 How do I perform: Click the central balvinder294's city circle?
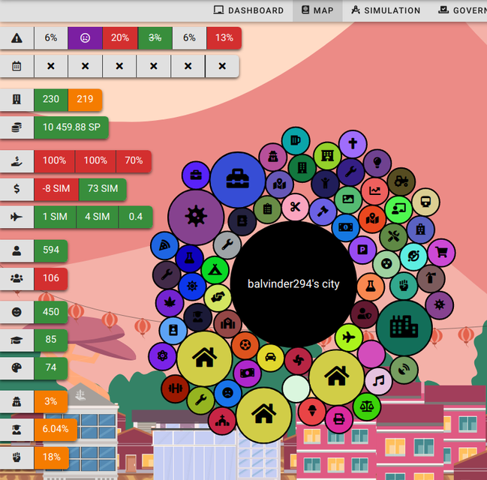(293, 284)
